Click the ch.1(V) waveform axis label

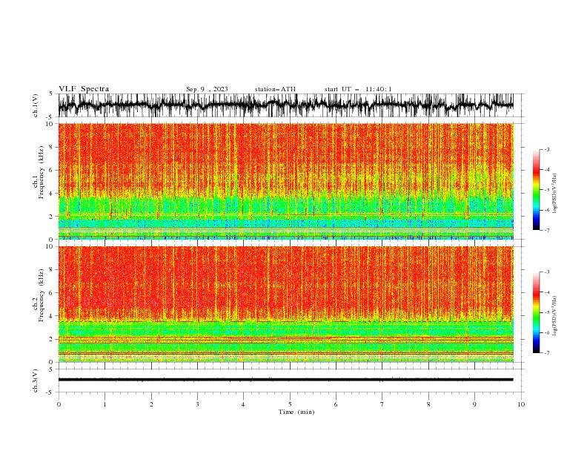pos(36,105)
